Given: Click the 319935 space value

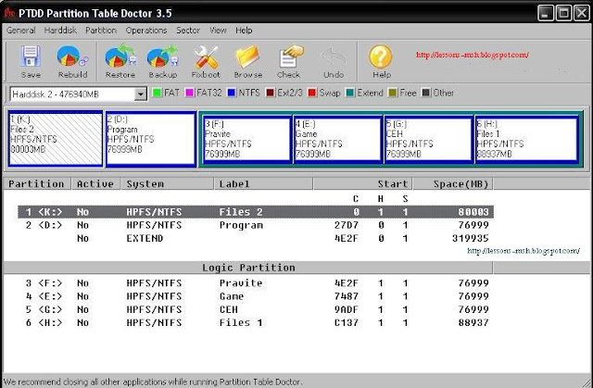Looking at the screenshot, I should (470, 238).
